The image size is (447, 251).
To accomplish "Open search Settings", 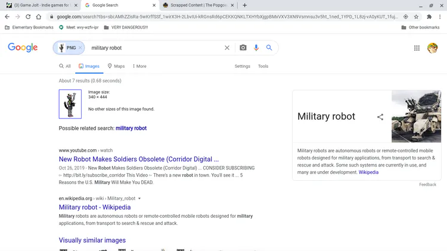I will pyautogui.click(x=243, y=66).
